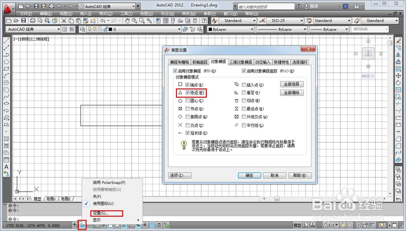Open the ISO-25 dimension style dropdown
The height and width of the screenshot is (231, 406).
tap(285, 21)
